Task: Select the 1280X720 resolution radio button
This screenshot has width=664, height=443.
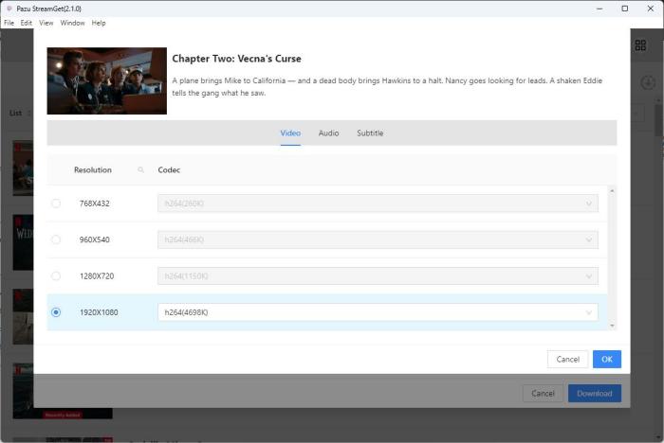Action: click(x=56, y=276)
